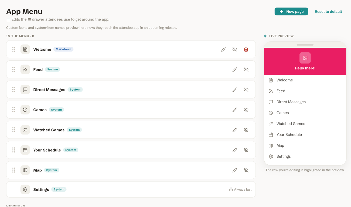Edit the Games menu item
Screen dimensions: 351x207
coord(235,110)
